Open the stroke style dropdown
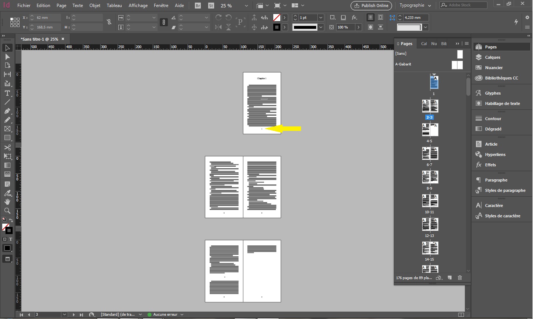Screen dimensions: 534x319 (321, 27)
